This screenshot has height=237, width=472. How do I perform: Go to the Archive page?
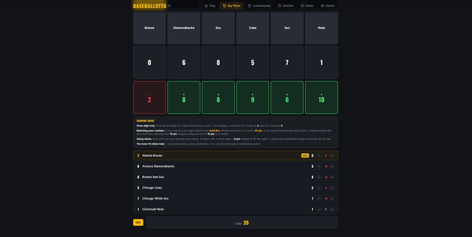click(285, 6)
